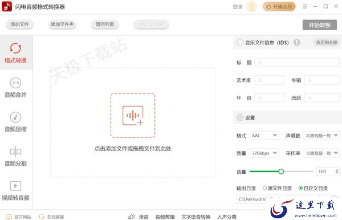The height and width of the screenshot is (220, 342).
Task: Open the 录音 text link
Action: pyautogui.click(x=144, y=217)
